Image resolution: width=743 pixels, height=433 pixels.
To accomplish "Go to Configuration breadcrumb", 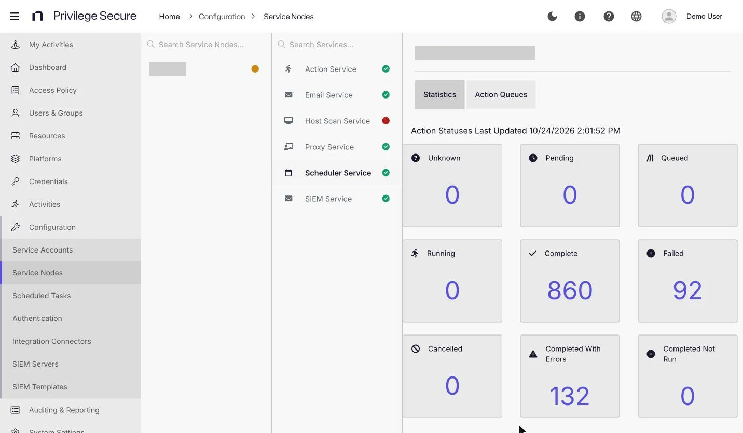I will (222, 17).
